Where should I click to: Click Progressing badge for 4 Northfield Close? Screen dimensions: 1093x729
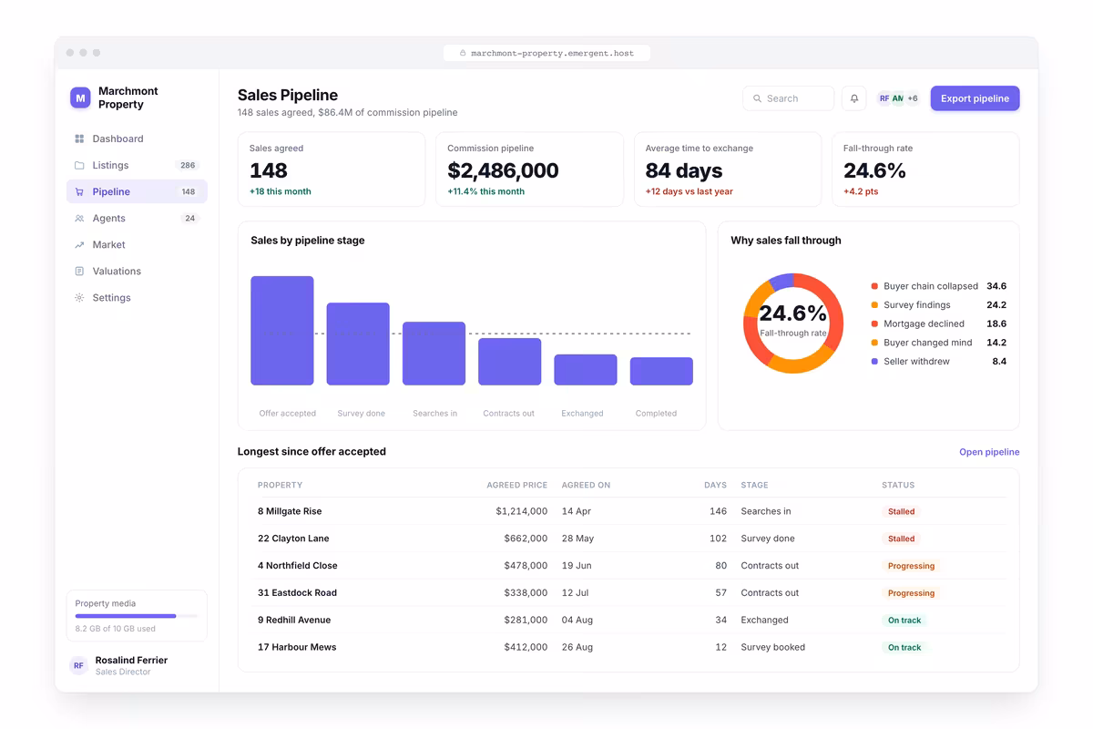(x=911, y=566)
